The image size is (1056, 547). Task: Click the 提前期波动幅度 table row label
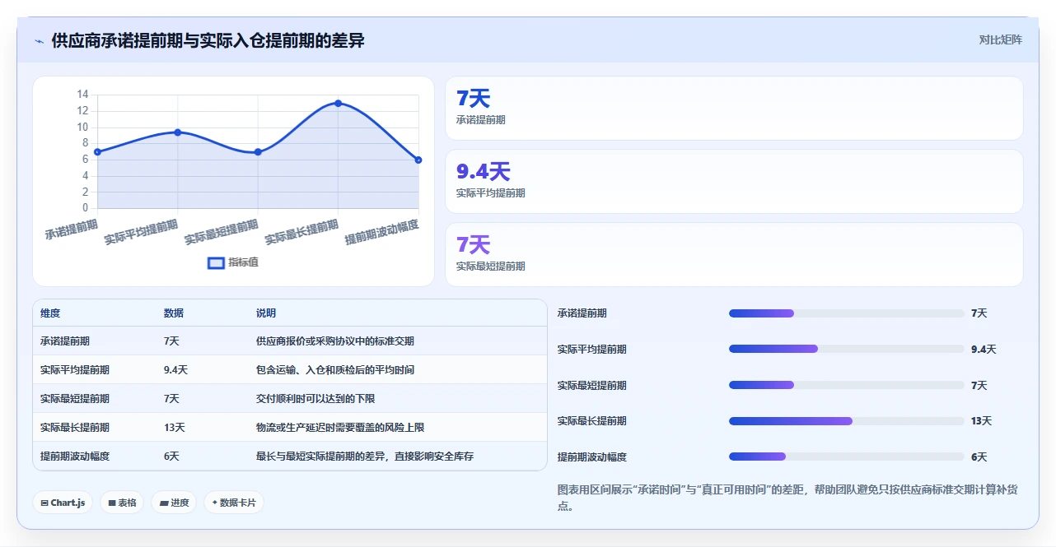tap(75, 457)
